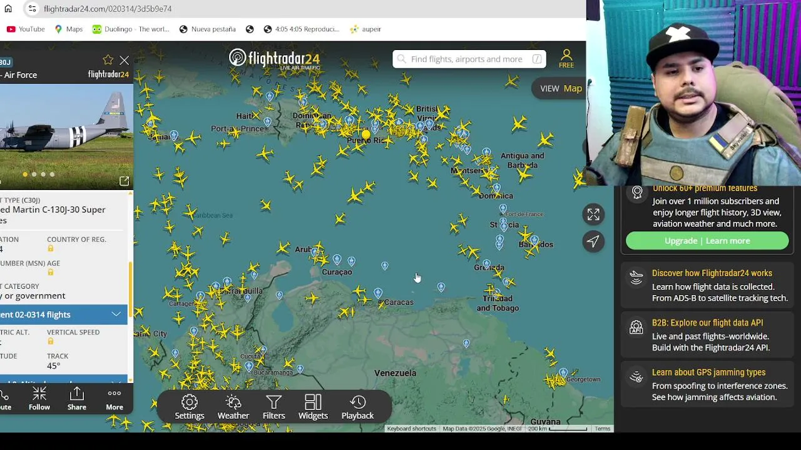Viewport: 801px width, 450px height.
Task: Click the globe bookmark icon without label
Action: pyautogui.click(x=250, y=29)
